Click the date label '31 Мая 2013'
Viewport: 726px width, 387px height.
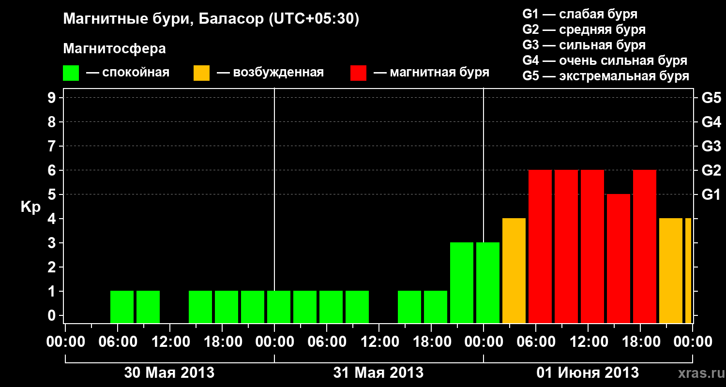378,373
